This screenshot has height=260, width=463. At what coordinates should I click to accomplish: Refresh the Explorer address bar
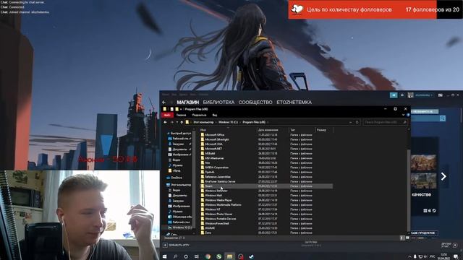(357, 122)
